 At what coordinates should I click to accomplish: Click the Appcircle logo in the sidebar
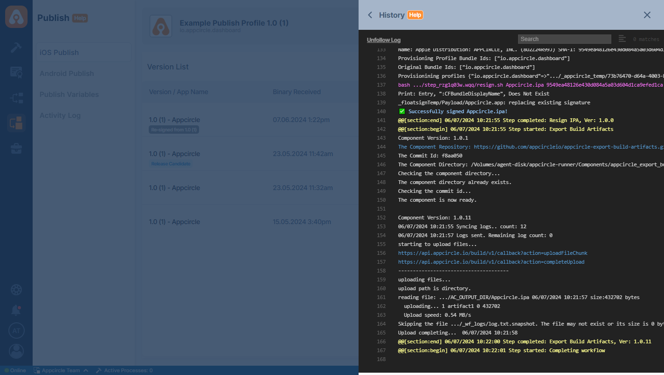16,16
